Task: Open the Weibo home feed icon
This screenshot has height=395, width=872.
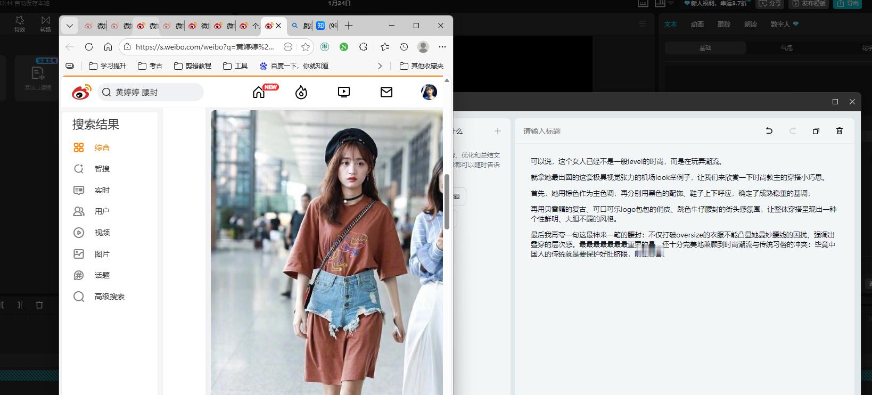Action: tap(259, 92)
